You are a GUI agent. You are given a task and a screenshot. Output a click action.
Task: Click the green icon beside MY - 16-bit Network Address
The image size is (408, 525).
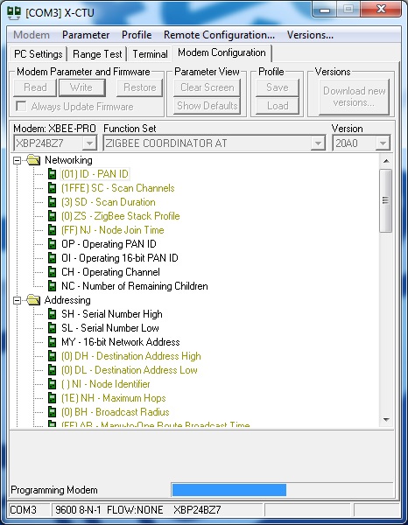pyautogui.click(x=52, y=342)
